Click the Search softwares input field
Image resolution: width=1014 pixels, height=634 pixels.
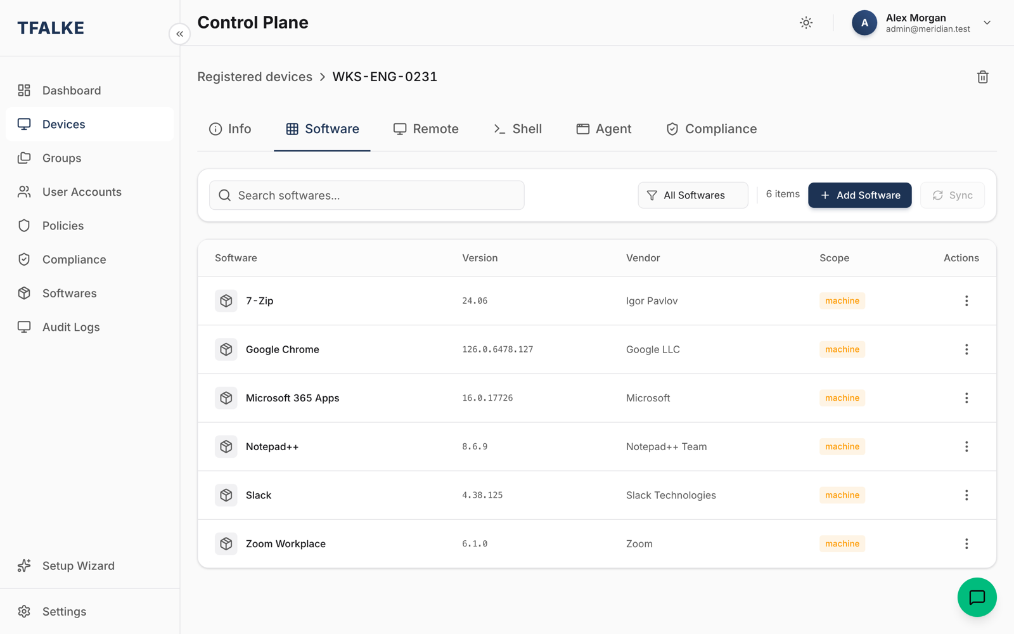[367, 195]
